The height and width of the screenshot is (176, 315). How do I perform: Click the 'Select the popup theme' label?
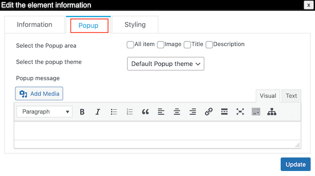[x=49, y=62]
